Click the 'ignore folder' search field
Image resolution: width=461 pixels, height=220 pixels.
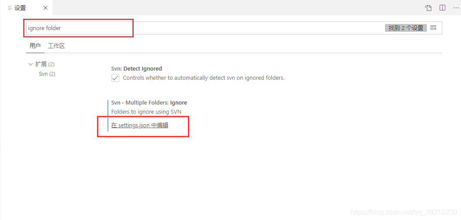234,28
